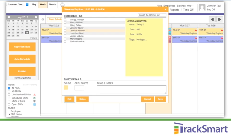The image size is (231, 136).
Task: Switch to the Month view tab
Action: click(52, 5)
